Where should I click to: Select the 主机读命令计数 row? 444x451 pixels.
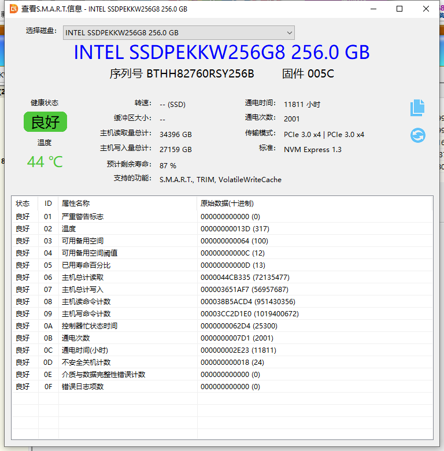222,301
